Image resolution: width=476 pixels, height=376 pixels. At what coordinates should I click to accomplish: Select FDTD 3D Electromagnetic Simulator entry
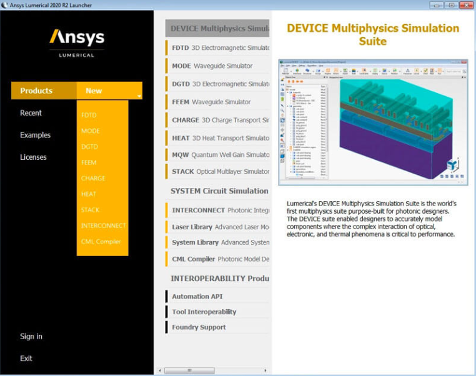[x=217, y=48]
